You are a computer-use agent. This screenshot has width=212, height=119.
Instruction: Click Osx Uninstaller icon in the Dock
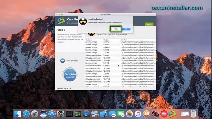[x=172, y=114]
